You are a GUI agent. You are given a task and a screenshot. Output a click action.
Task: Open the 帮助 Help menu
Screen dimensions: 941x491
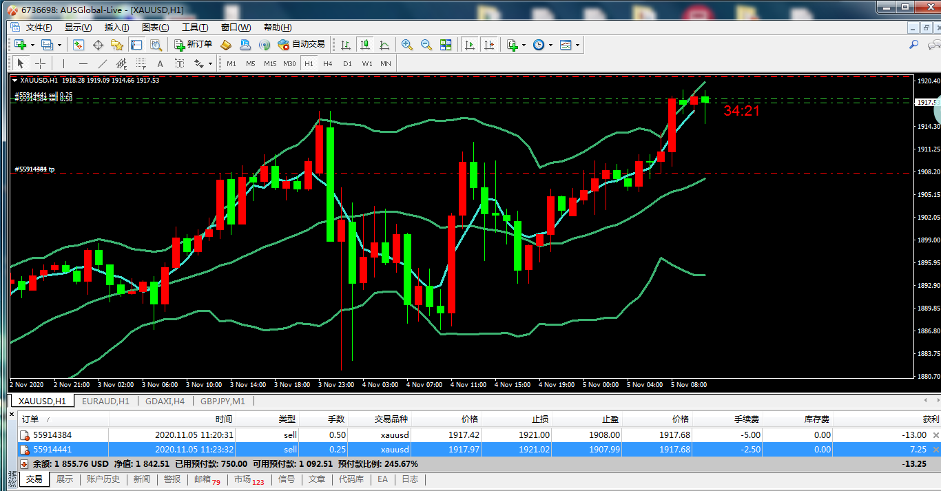(278, 28)
